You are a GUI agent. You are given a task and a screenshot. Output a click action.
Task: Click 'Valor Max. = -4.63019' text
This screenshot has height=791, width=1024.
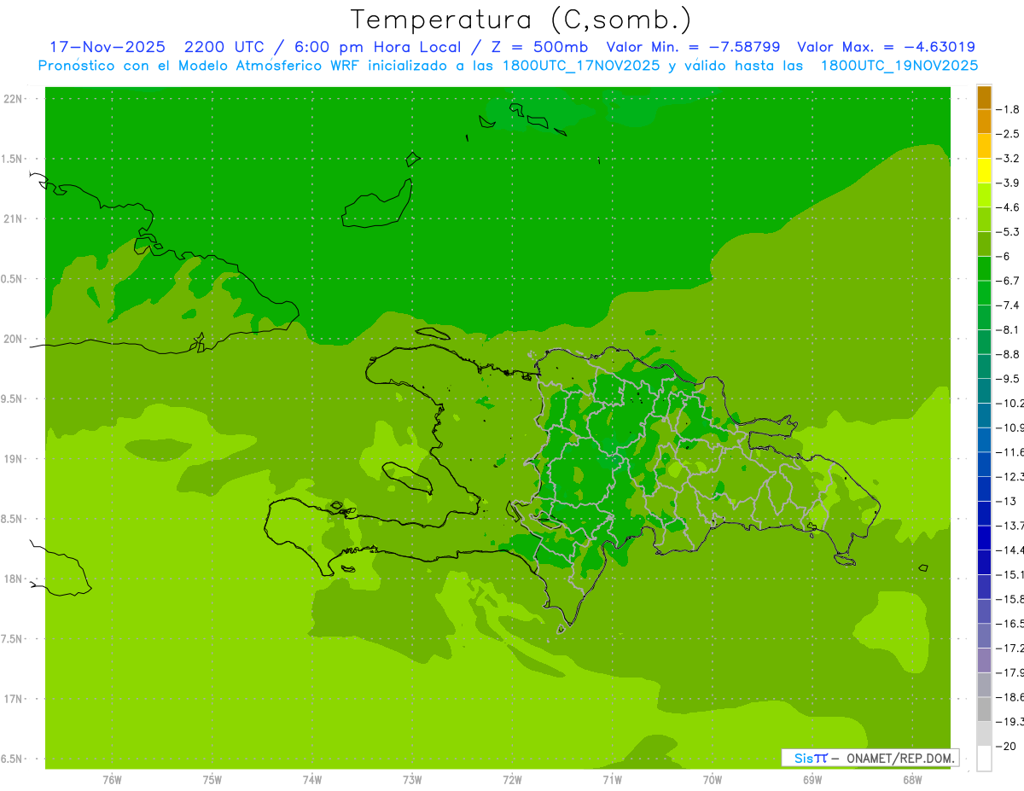pyautogui.click(x=886, y=47)
